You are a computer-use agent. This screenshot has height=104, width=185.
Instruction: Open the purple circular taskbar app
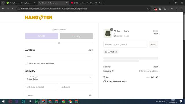17,101
